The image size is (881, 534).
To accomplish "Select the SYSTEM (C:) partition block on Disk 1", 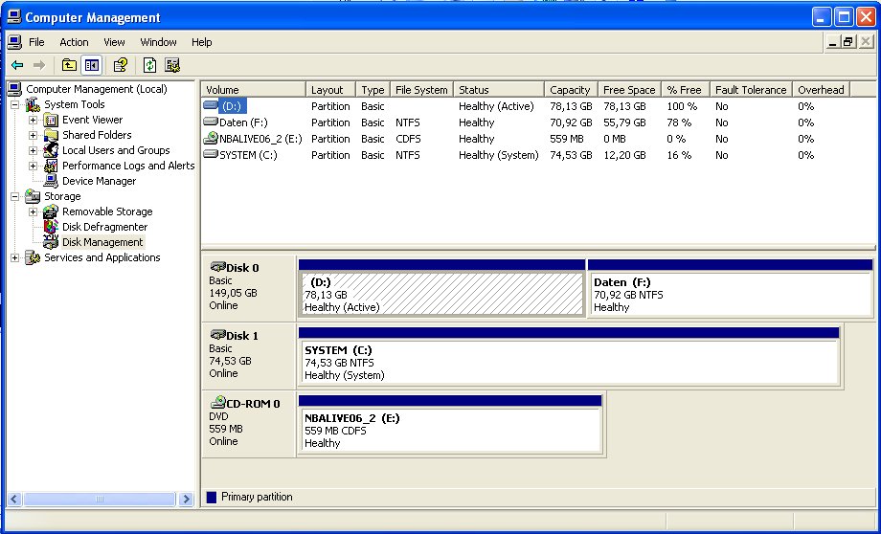I will [x=569, y=362].
